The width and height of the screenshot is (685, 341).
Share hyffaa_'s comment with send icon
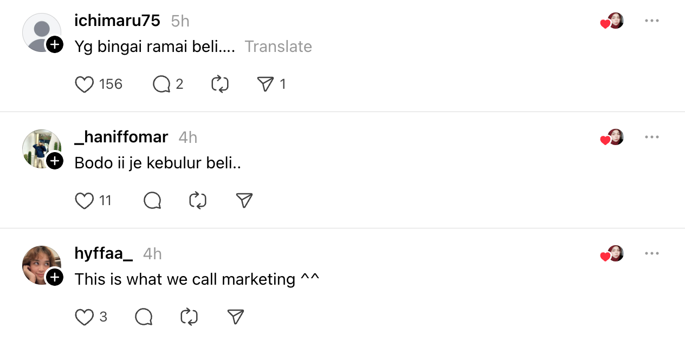point(235,317)
